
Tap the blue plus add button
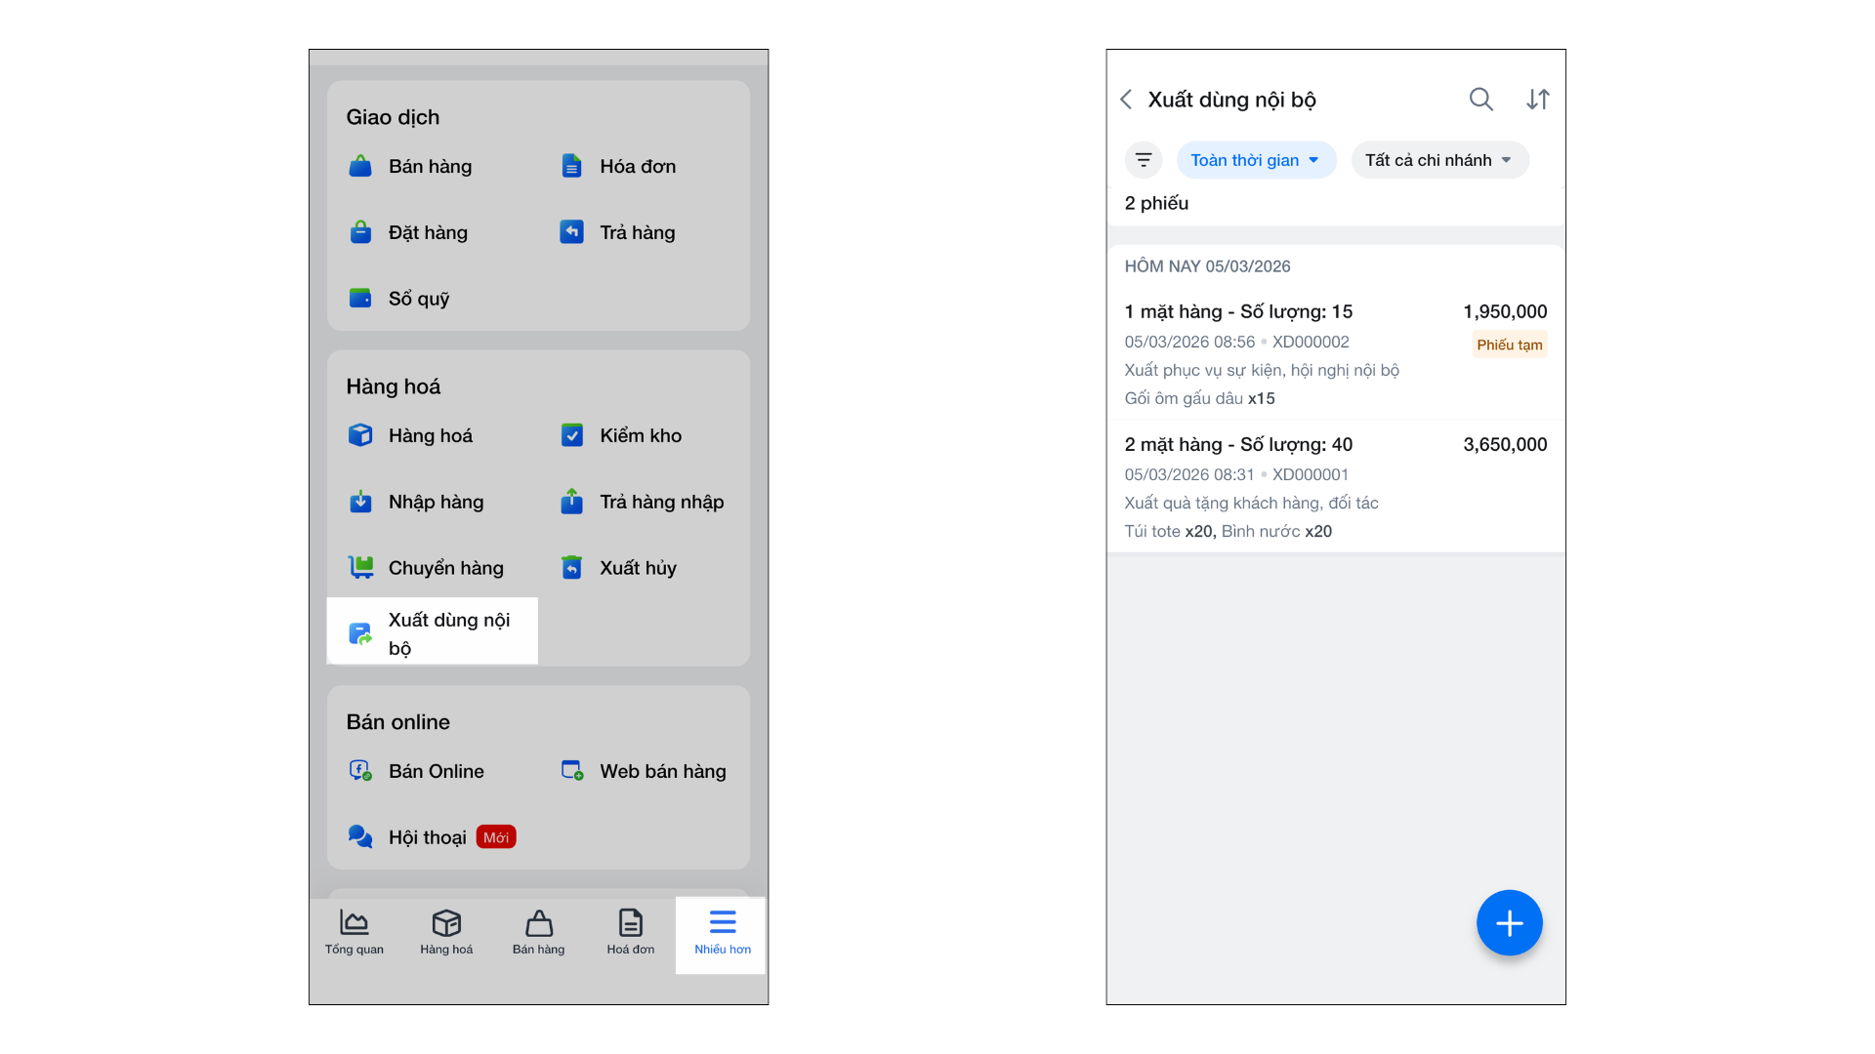1509,922
